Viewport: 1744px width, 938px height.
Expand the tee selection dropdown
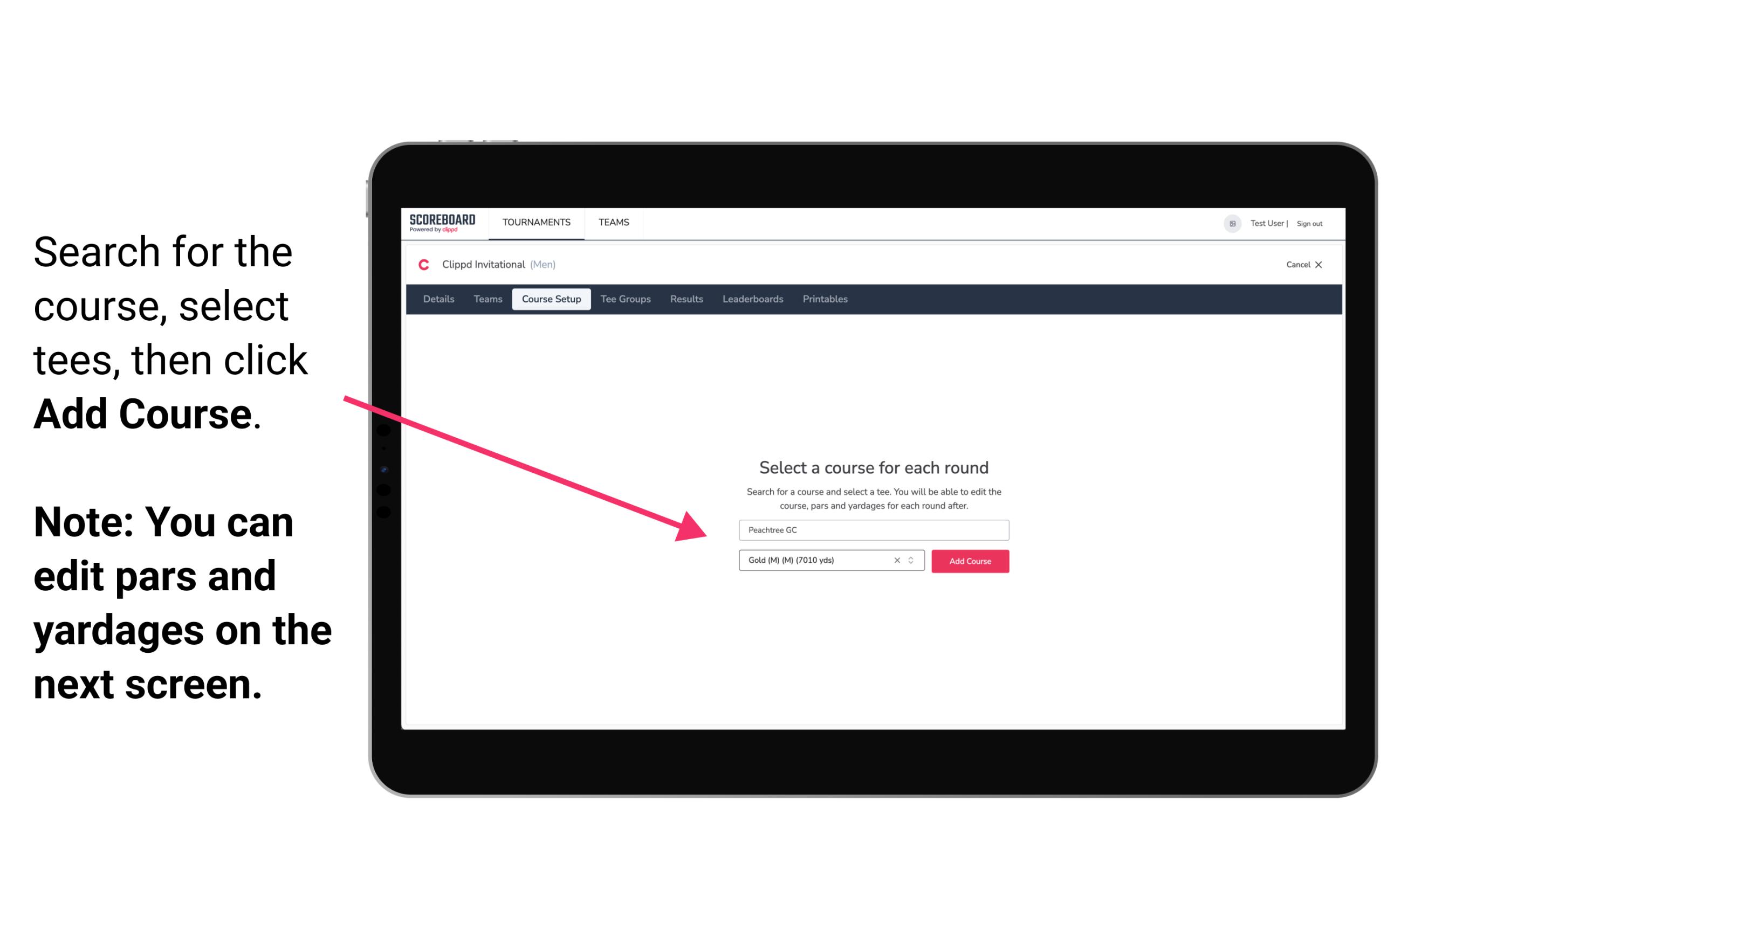click(x=912, y=560)
